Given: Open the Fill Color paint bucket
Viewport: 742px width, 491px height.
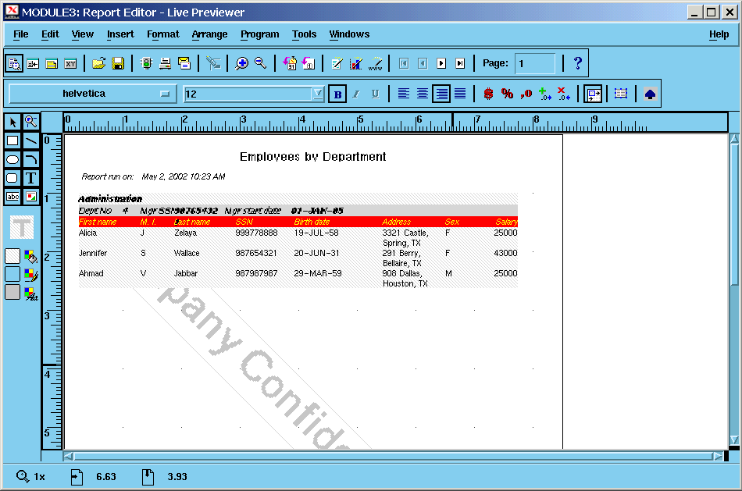Looking at the screenshot, I should pos(31,256).
